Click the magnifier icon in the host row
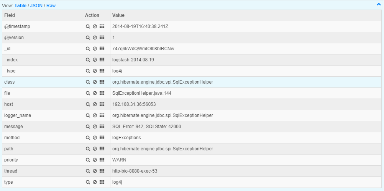This screenshot has height=191, width=384. [x=88, y=104]
